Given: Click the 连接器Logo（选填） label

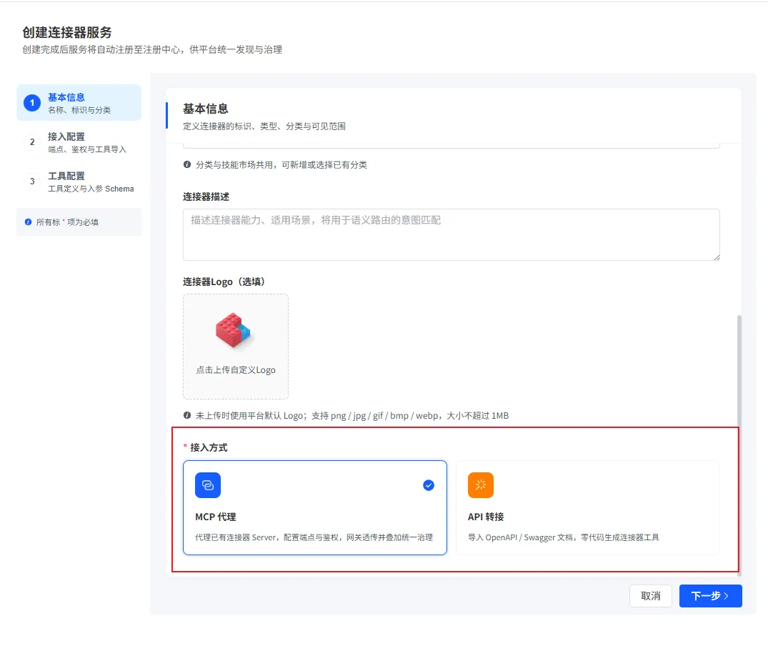Looking at the screenshot, I should click(x=224, y=282).
